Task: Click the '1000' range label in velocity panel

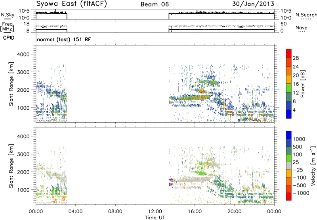Action: click(x=23, y=190)
